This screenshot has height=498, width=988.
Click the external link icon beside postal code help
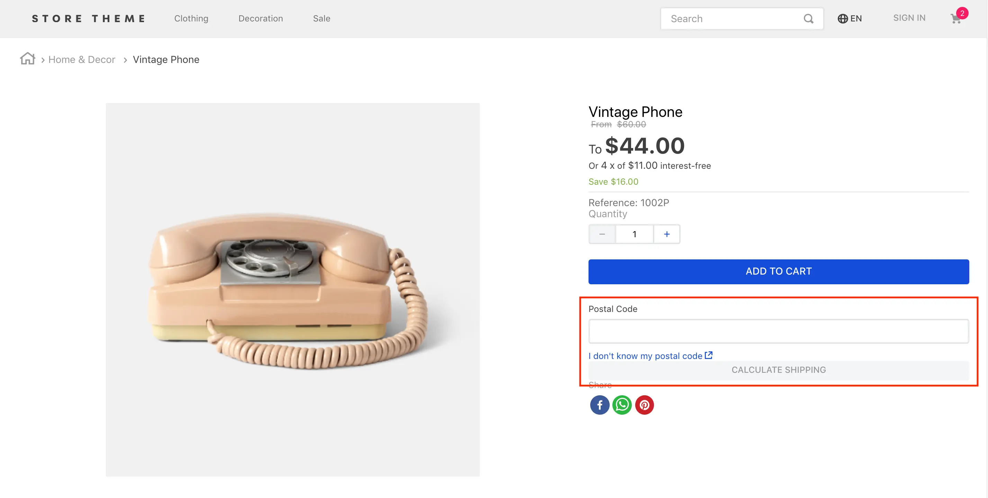click(708, 355)
